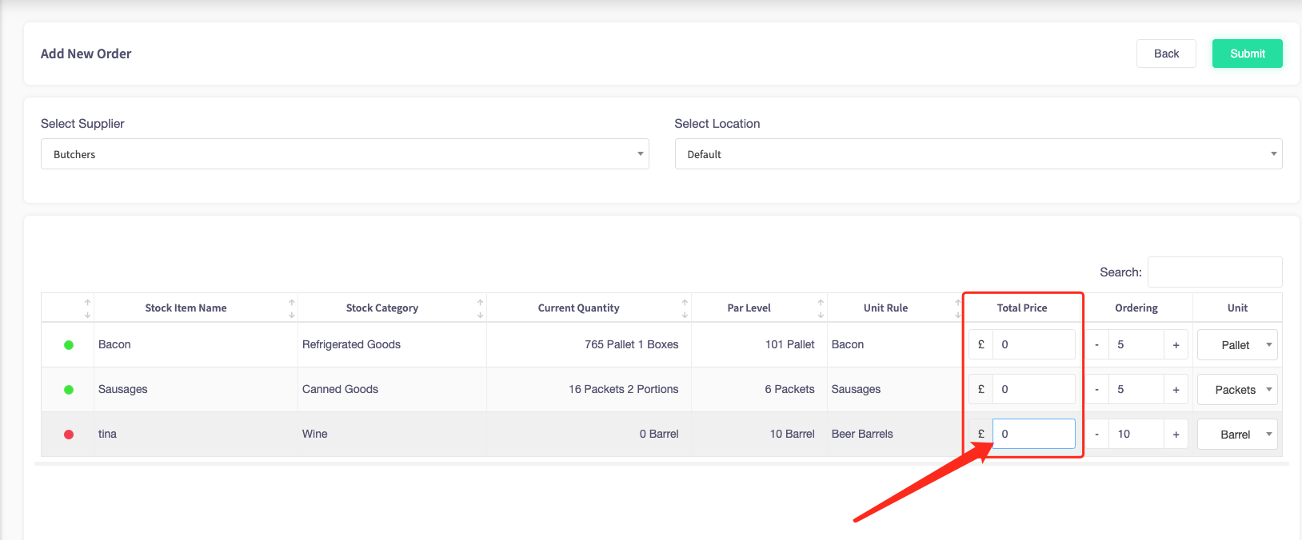Open the Barrel unit dropdown for tina
The image size is (1302, 540).
(1237, 434)
